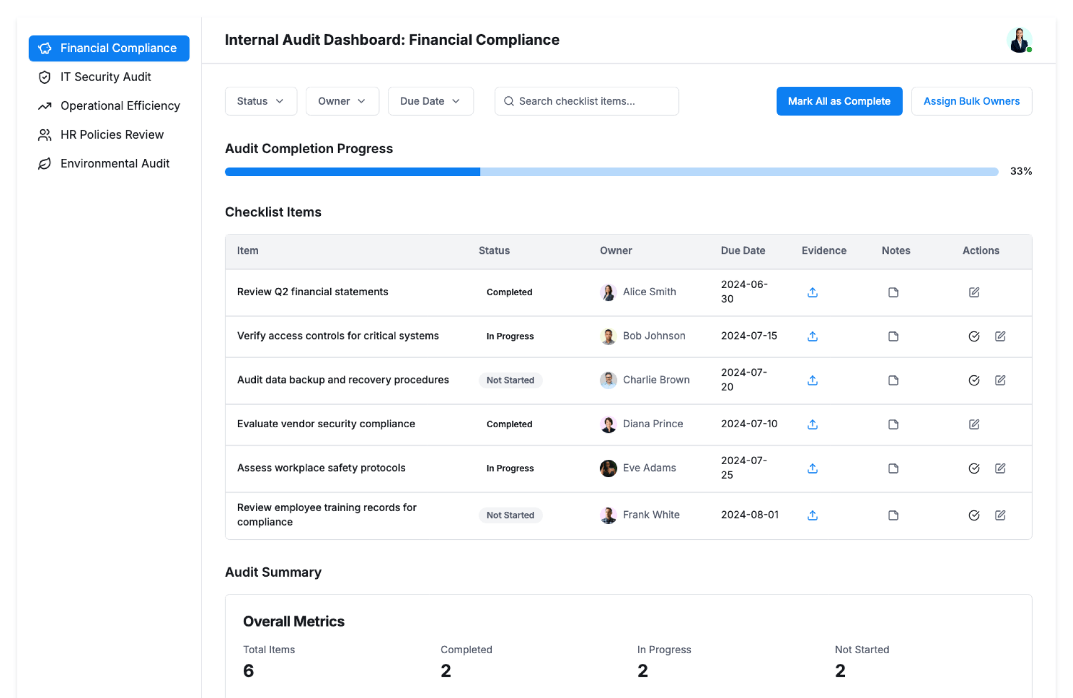Image resolution: width=1073 pixels, height=698 pixels.
Task: Focus the Search checklist items field
Action: click(586, 101)
